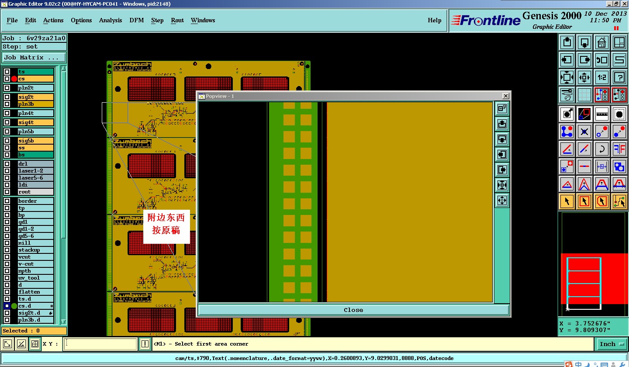Click the plain arrow select pointer tool
The width and height of the screenshot is (629, 367).
pos(567,201)
